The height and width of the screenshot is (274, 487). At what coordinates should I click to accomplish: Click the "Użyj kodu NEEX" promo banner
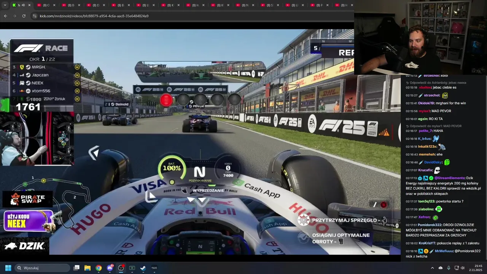pyautogui.click(x=29, y=221)
